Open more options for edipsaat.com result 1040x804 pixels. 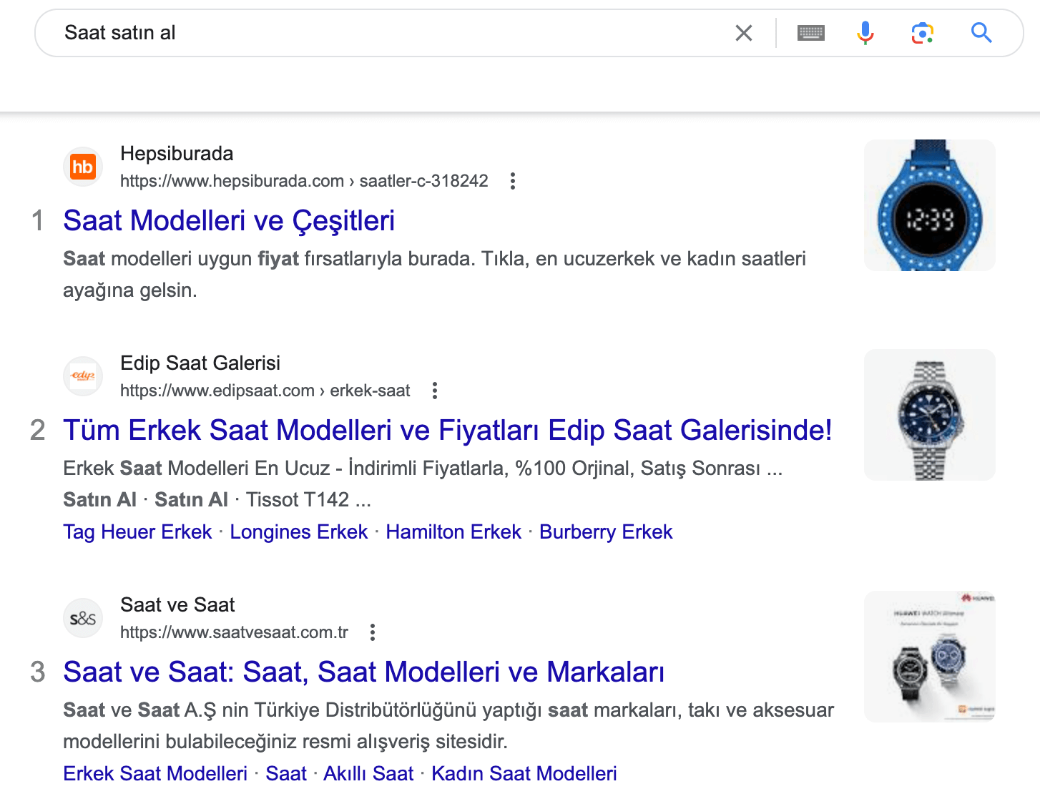tap(435, 391)
